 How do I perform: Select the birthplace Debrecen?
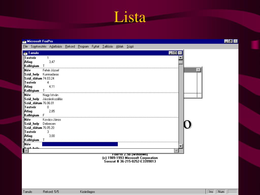49,124
